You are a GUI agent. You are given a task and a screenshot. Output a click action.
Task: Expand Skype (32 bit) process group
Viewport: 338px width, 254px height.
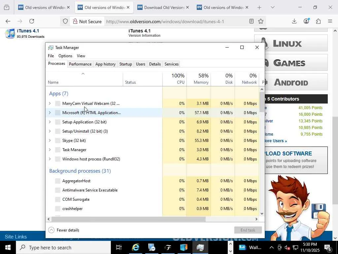[x=50, y=140]
